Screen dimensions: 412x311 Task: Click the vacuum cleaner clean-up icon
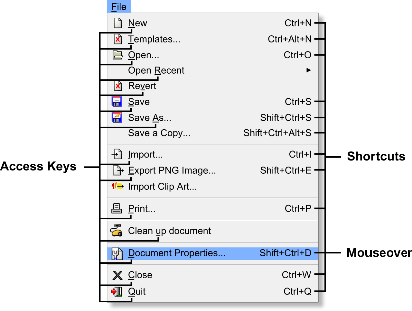click(x=116, y=230)
